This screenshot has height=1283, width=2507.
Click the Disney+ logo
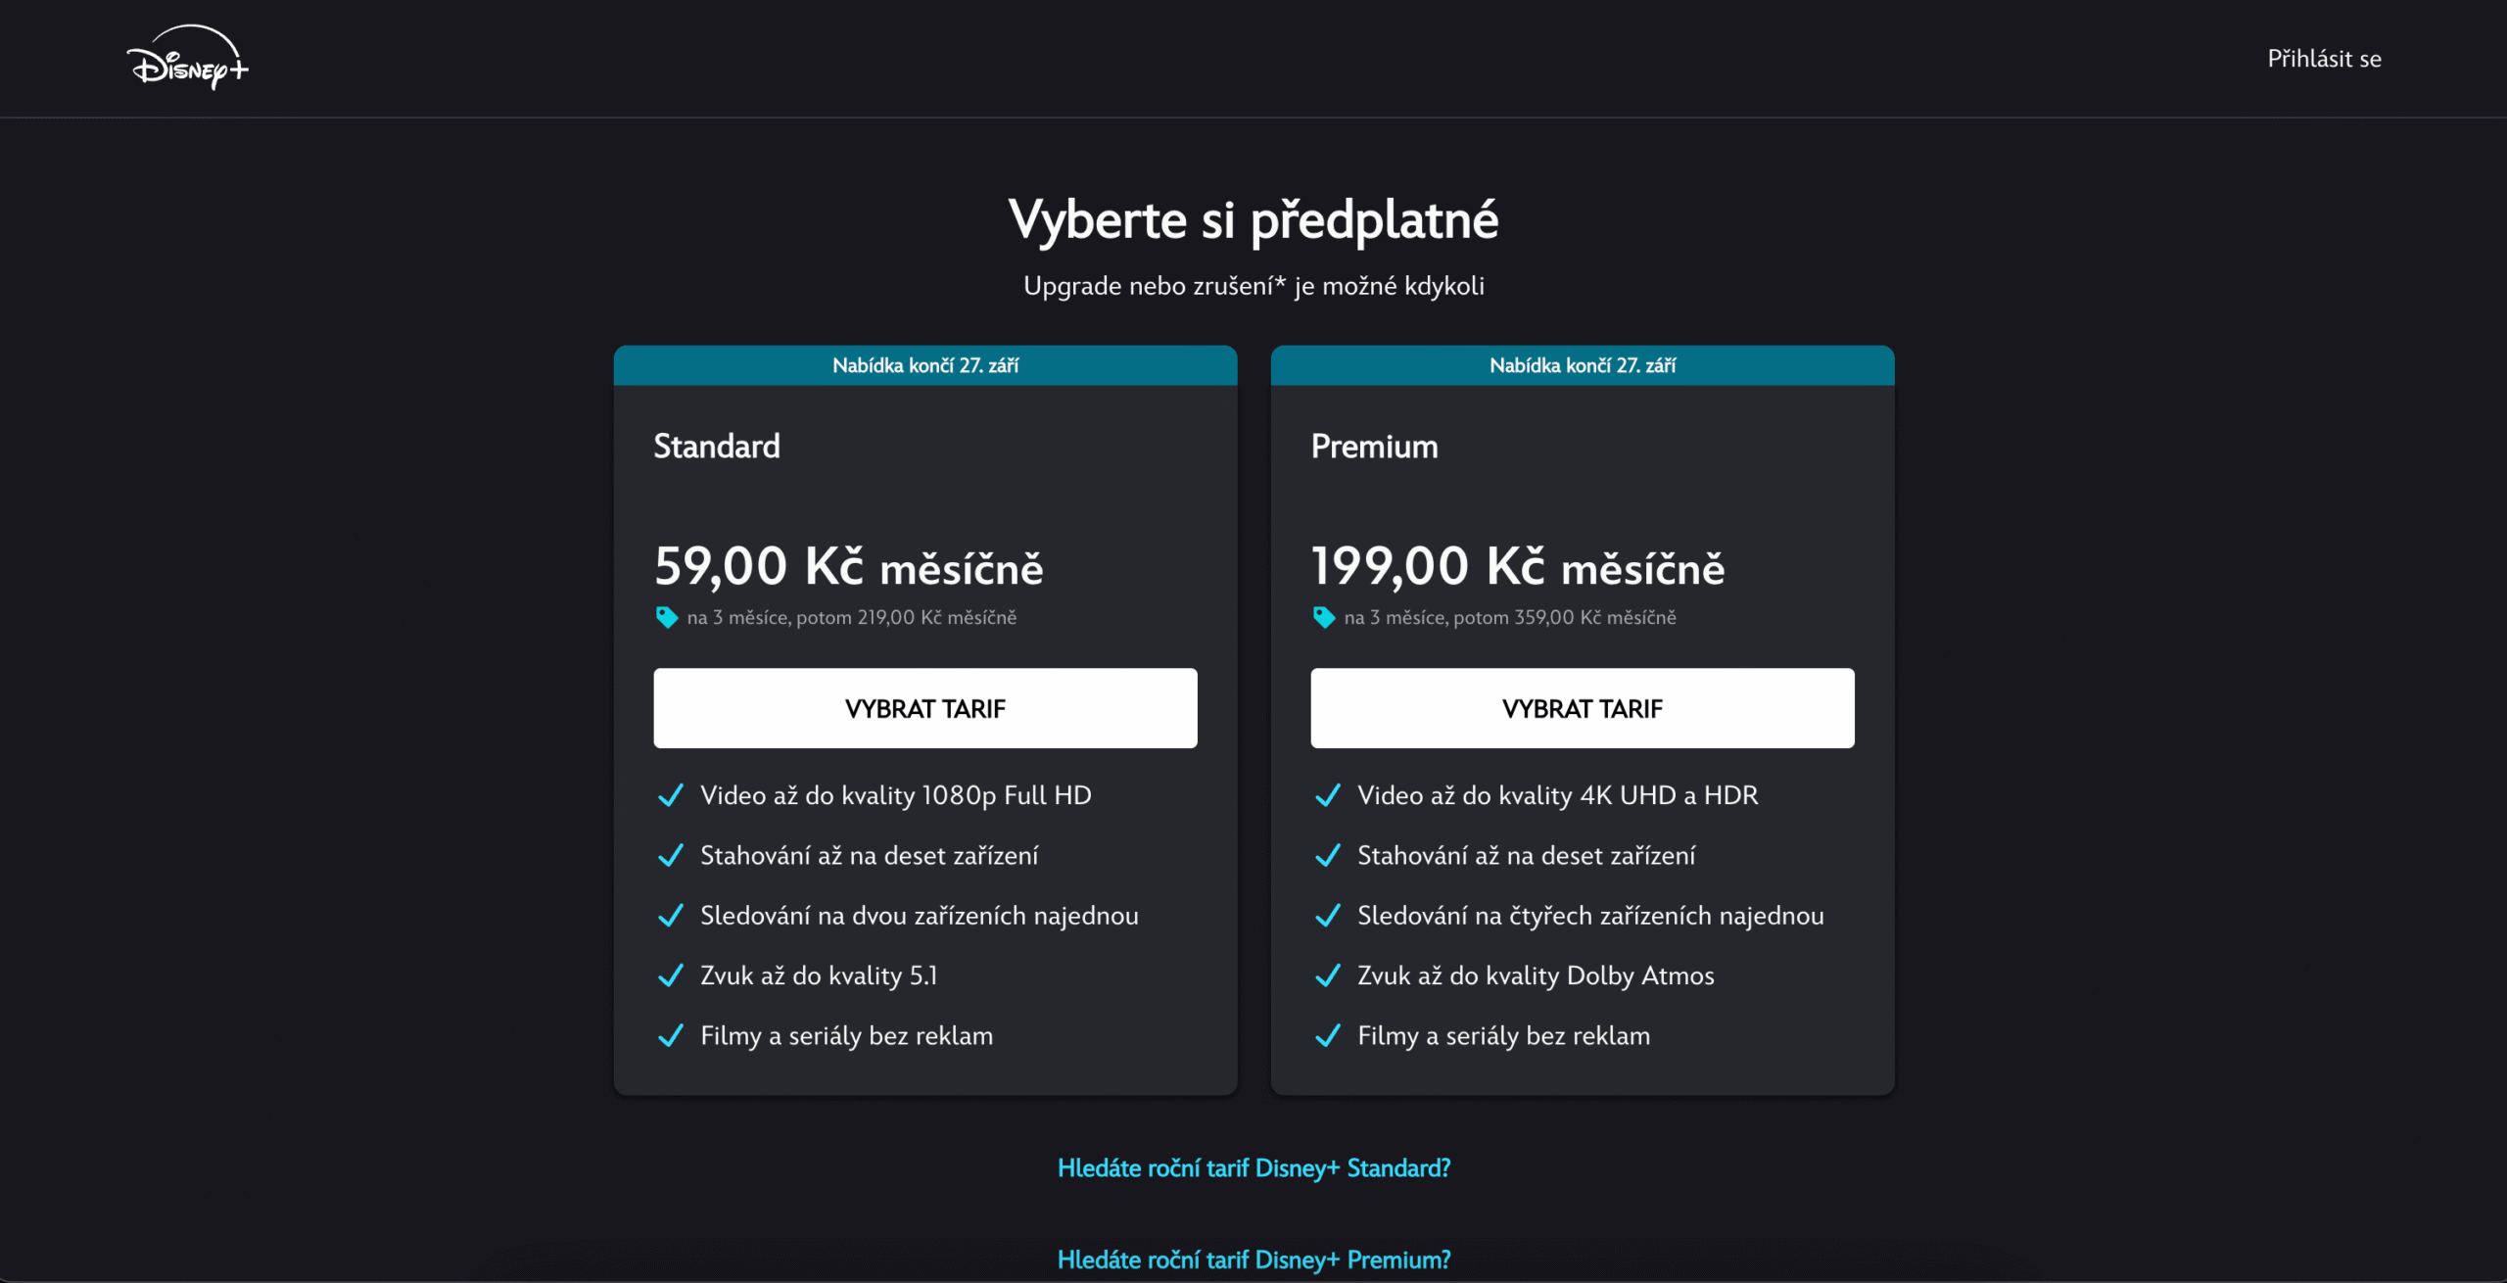click(x=187, y=59)
